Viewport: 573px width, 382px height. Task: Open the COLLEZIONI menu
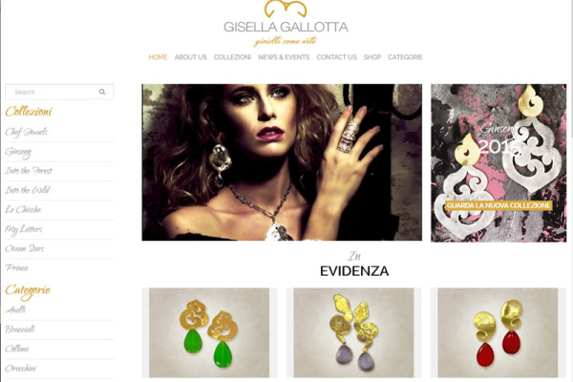(232, 57)
